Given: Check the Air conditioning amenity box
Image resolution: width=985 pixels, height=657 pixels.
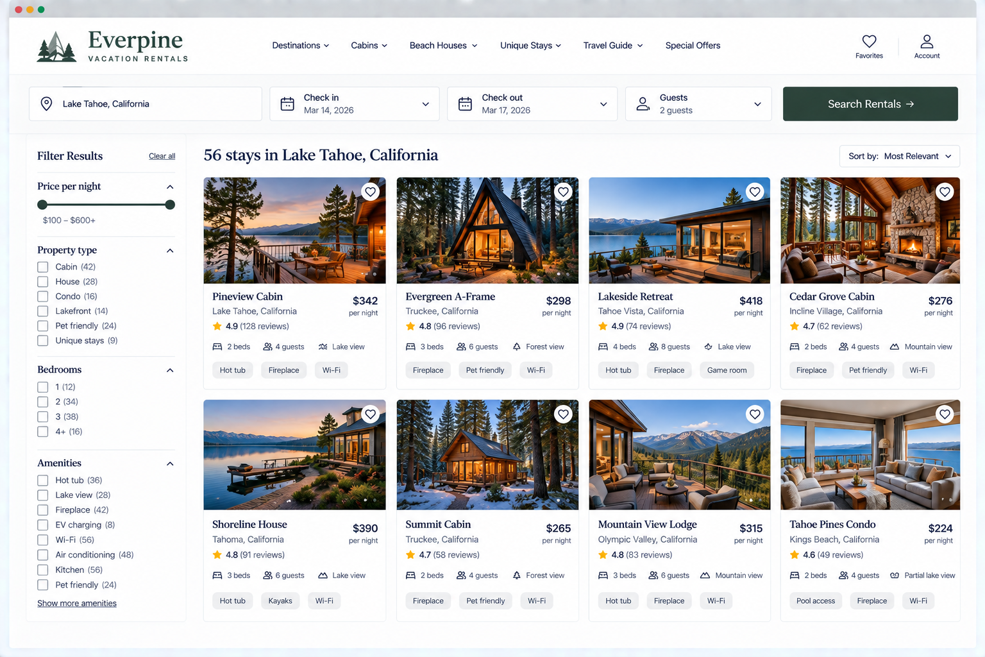Looking at the screenshot, I should click(x=43, y=555).
